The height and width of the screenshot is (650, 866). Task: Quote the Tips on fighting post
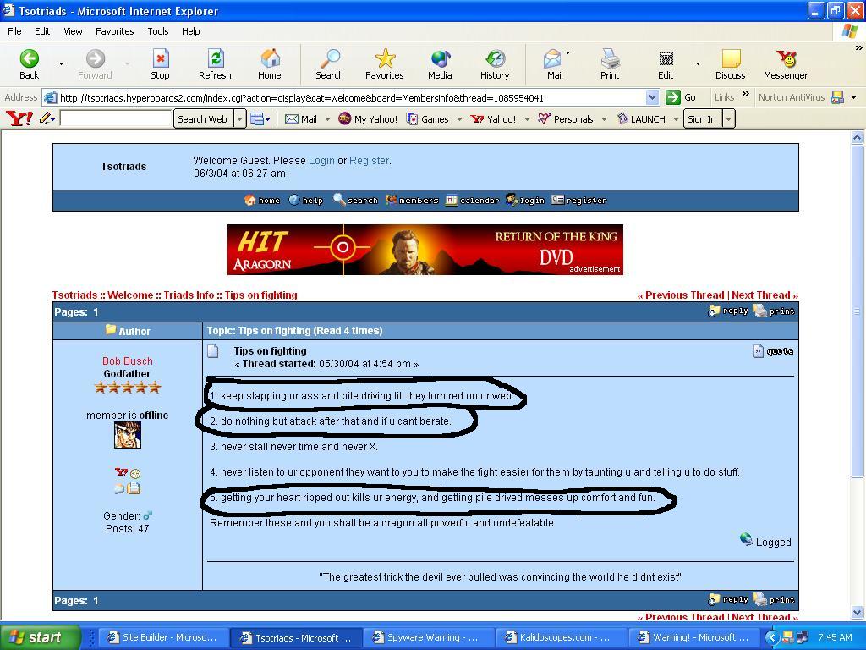coord(773,351)
